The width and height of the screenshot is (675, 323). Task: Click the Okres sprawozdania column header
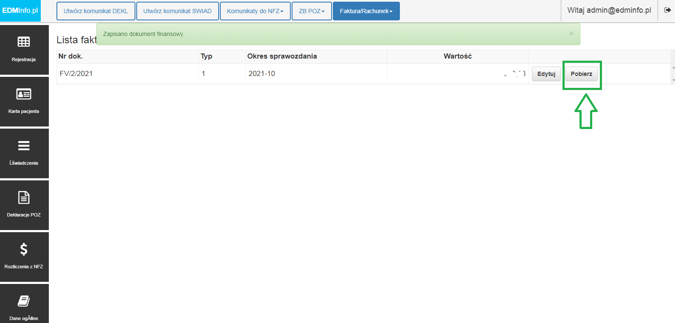tap(282, 56)
